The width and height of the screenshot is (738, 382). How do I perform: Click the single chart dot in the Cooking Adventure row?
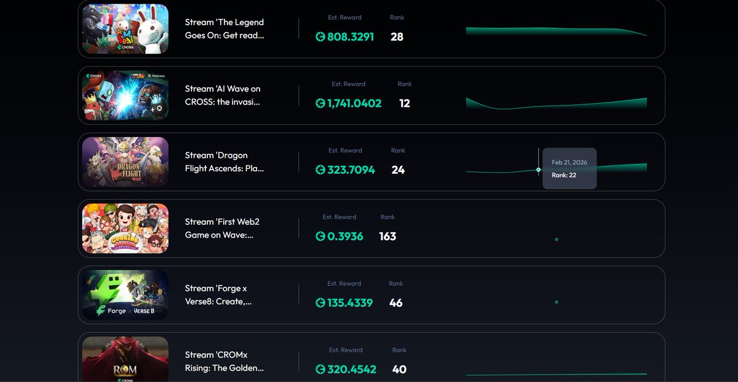(557, 240)
